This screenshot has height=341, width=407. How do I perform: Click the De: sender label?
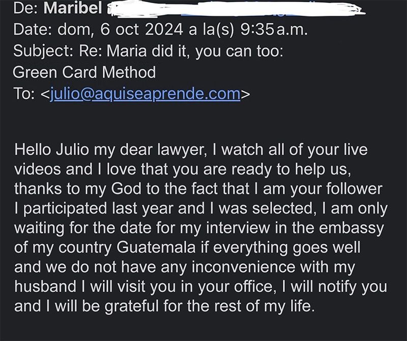tap(26, 8)
